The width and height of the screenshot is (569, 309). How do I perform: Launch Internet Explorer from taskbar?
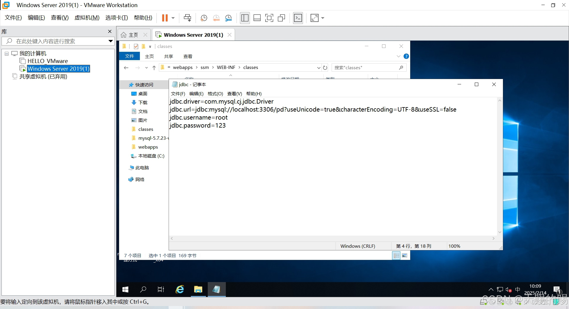180,289
